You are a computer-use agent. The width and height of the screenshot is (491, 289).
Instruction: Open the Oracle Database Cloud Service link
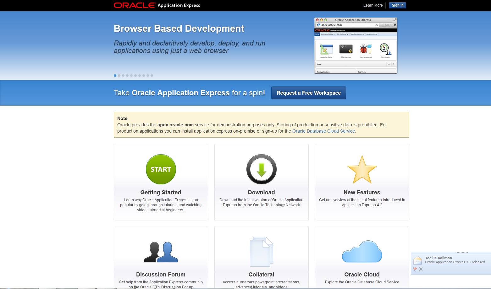click(323, 131)
